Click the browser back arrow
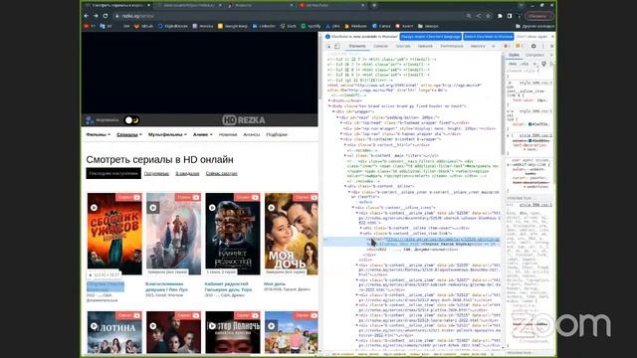 coord(87,16)
